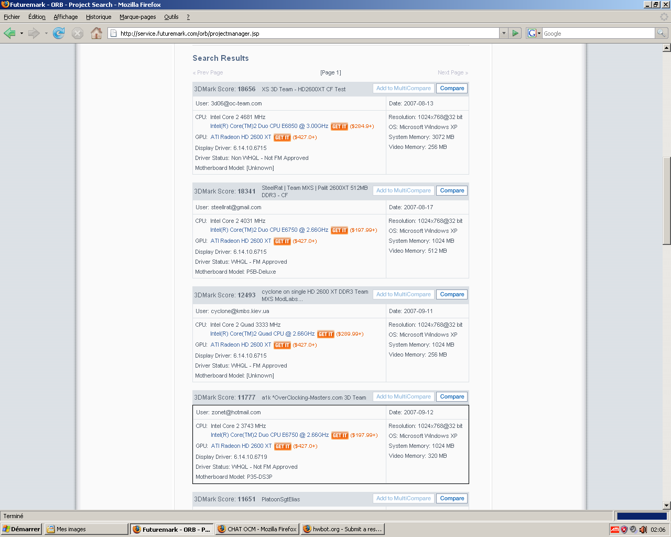Click GET IT badge in score 18341 GPU row
The width and height of the screenshot is (671, 537).
[282, 241]
